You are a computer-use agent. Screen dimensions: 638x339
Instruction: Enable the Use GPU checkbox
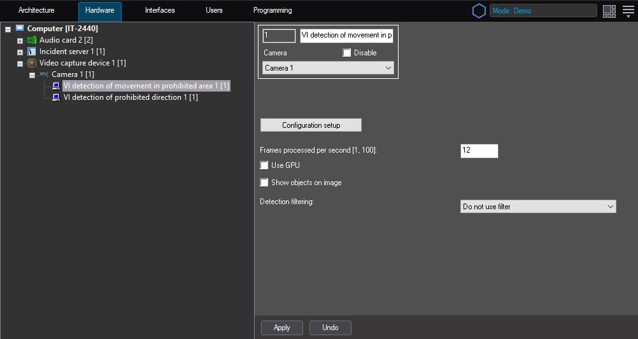click(x=264, y=165)
